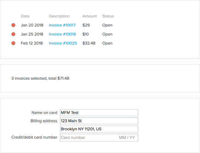Toggle the red selector for Invoice #10025
This screenshot has height=153, width=200.
[x=13, y=43]
